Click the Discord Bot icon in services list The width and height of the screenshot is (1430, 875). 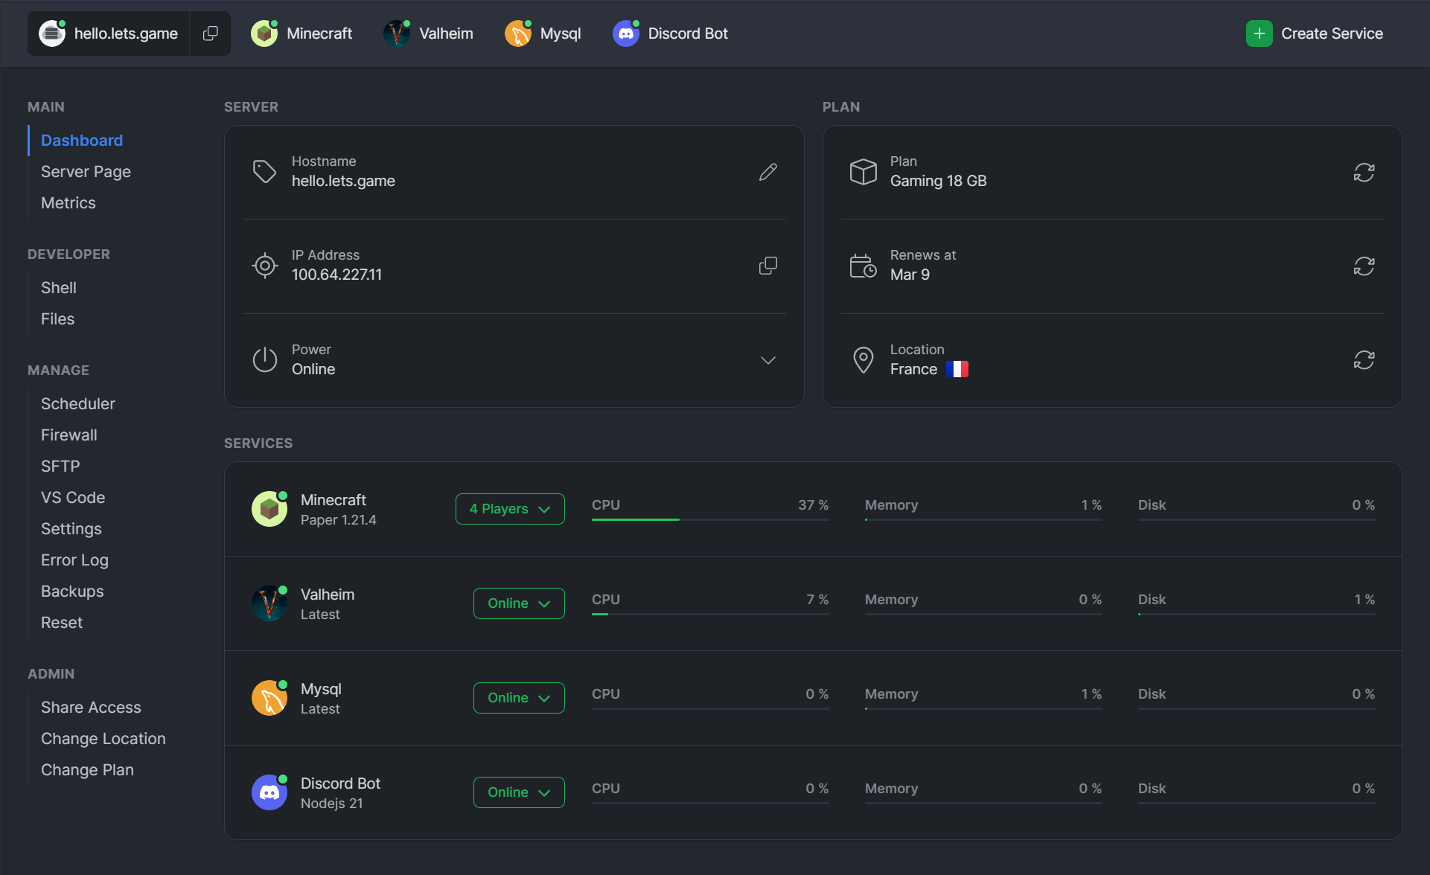coord(269,792)
